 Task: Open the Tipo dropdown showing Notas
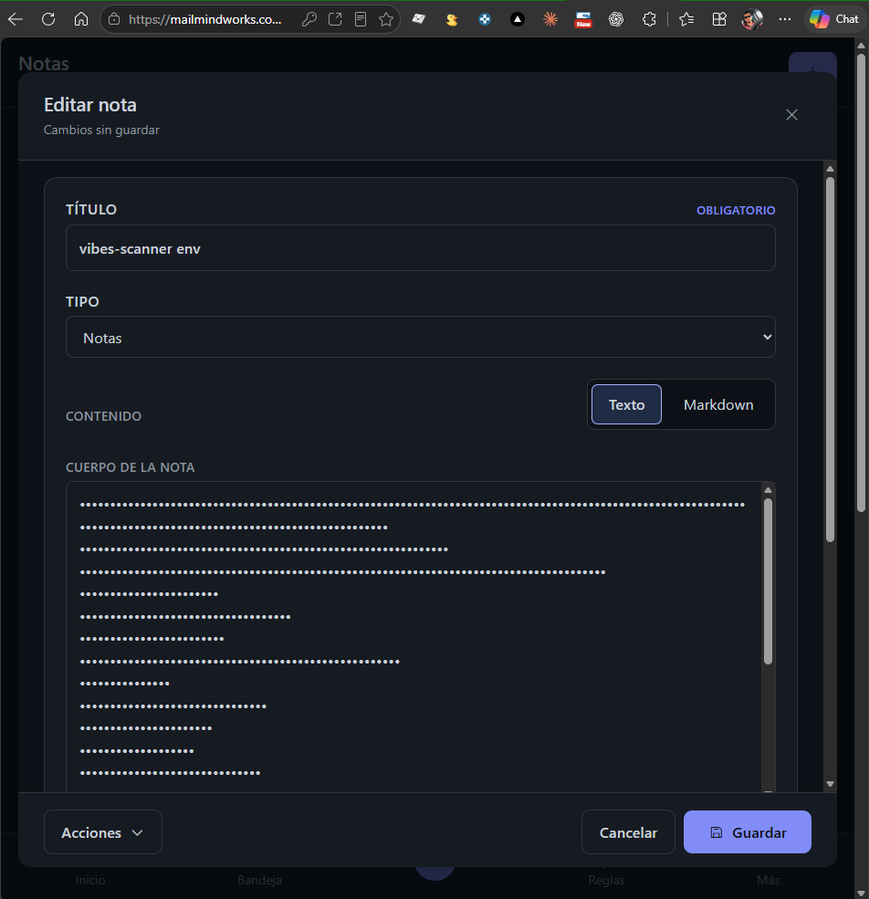(421, 337)
